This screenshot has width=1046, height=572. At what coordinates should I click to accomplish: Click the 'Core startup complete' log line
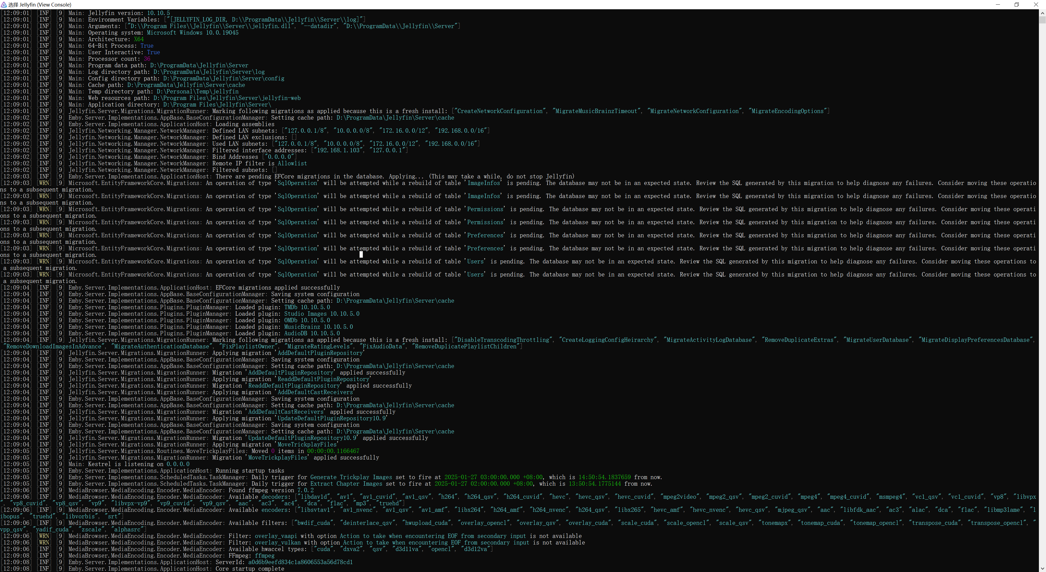click(x=249, y=569)
